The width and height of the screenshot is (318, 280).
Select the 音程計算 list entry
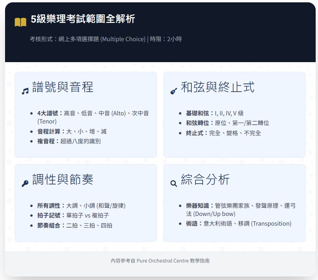click(72, 132)
